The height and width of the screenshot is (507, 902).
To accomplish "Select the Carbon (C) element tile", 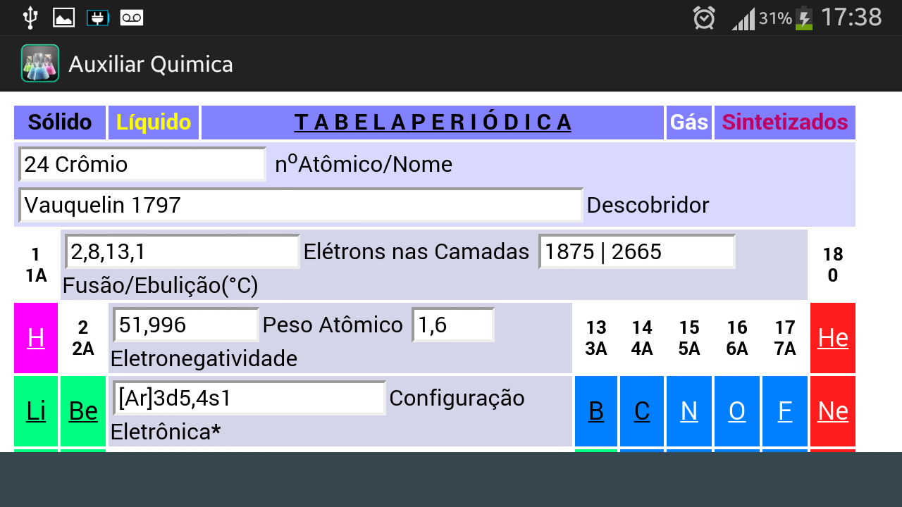I will [642, 411].
